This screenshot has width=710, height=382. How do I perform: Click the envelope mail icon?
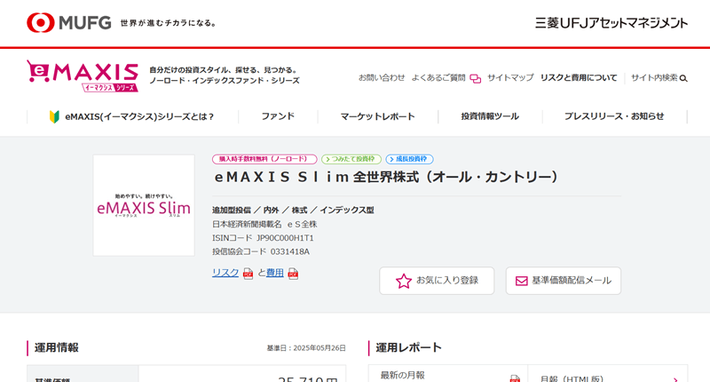pos(521,281)
